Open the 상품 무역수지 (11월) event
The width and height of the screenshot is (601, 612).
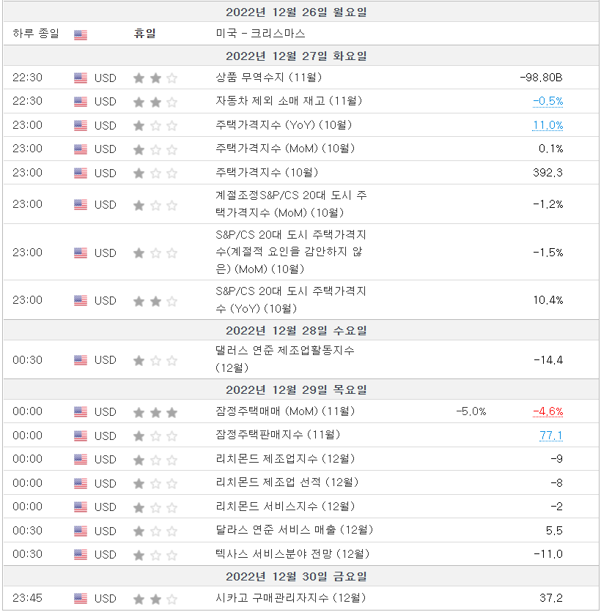[269, 78]
